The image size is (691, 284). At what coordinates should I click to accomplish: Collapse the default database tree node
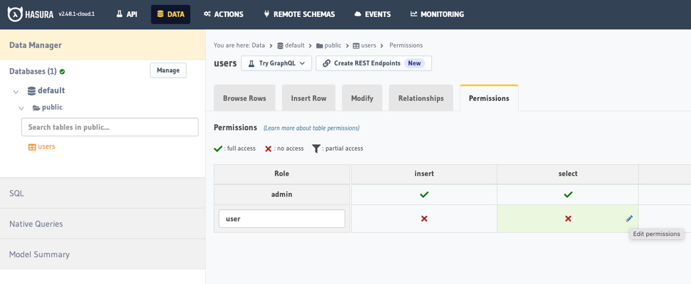[x=16, y=92]
